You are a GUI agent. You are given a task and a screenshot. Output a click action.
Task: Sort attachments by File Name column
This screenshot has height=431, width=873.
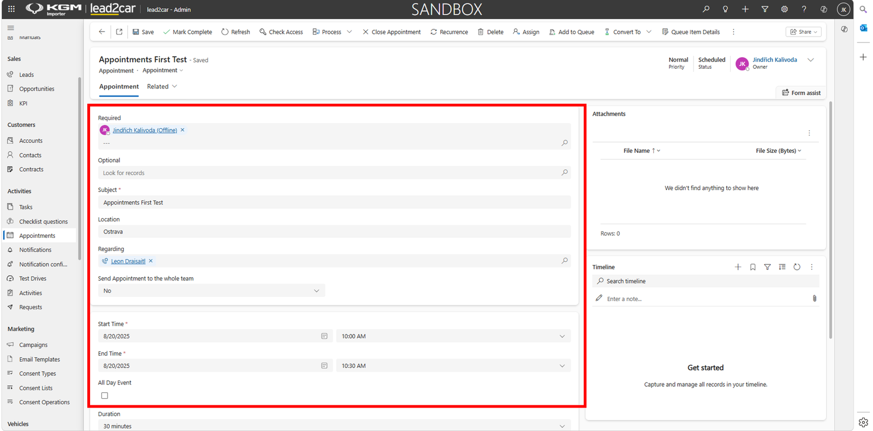coord(641,151)
